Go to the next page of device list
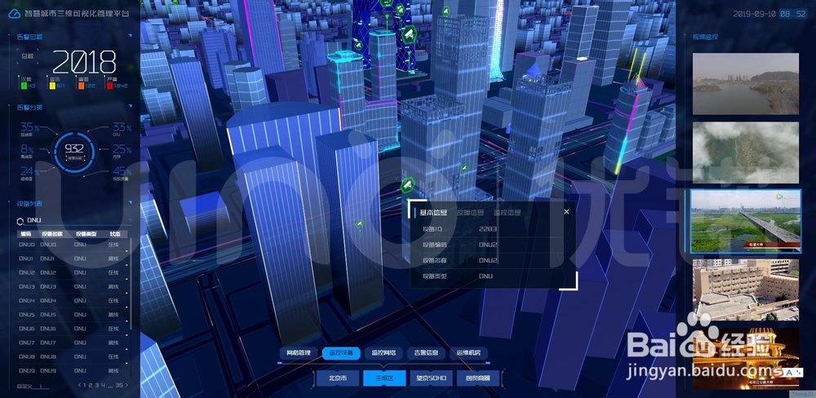Image resolution: width=816 pixels, height=398 pixels. click(x=126, y=386)
